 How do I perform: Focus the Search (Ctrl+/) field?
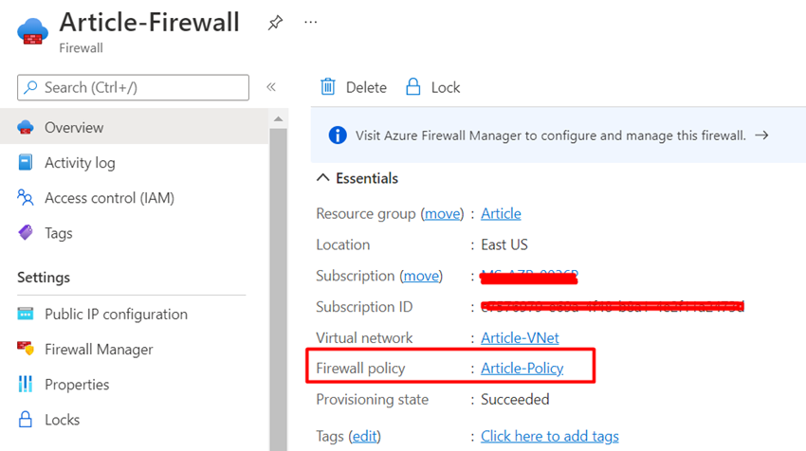(x=133, y=87)
